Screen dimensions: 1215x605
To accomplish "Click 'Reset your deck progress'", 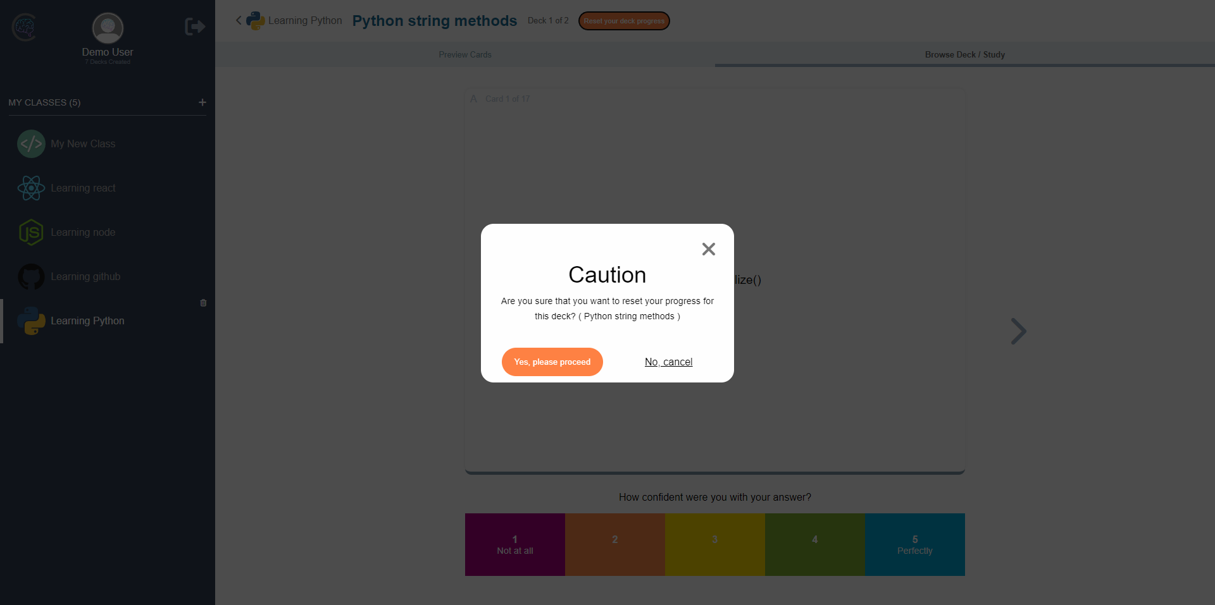I will pyautogui.click(x=624, y=21).
